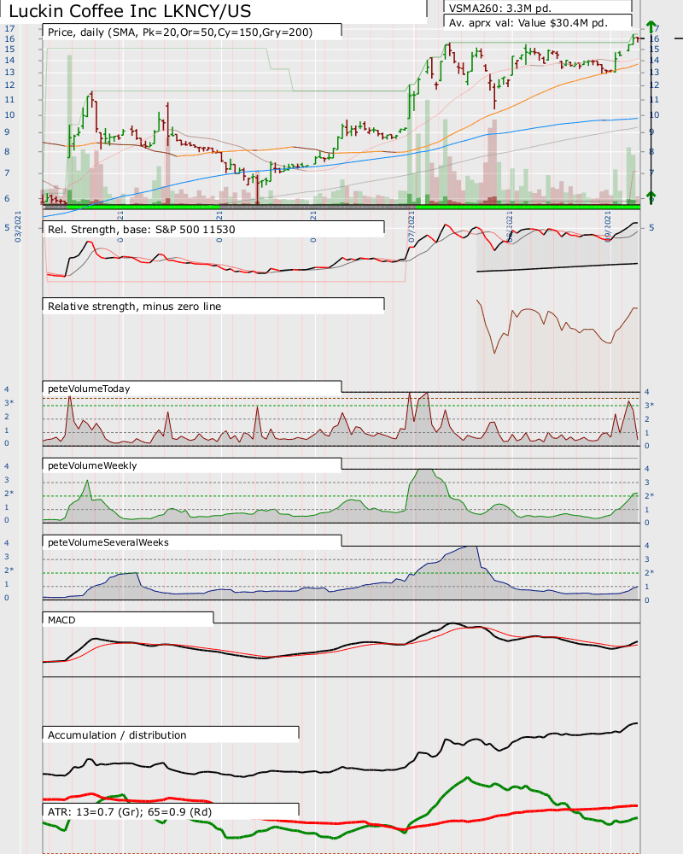The image size is (683, 854).
Task: Click the 2* threshold label right of peteVolumeWeekly
Action: click(x=650, y=495)
